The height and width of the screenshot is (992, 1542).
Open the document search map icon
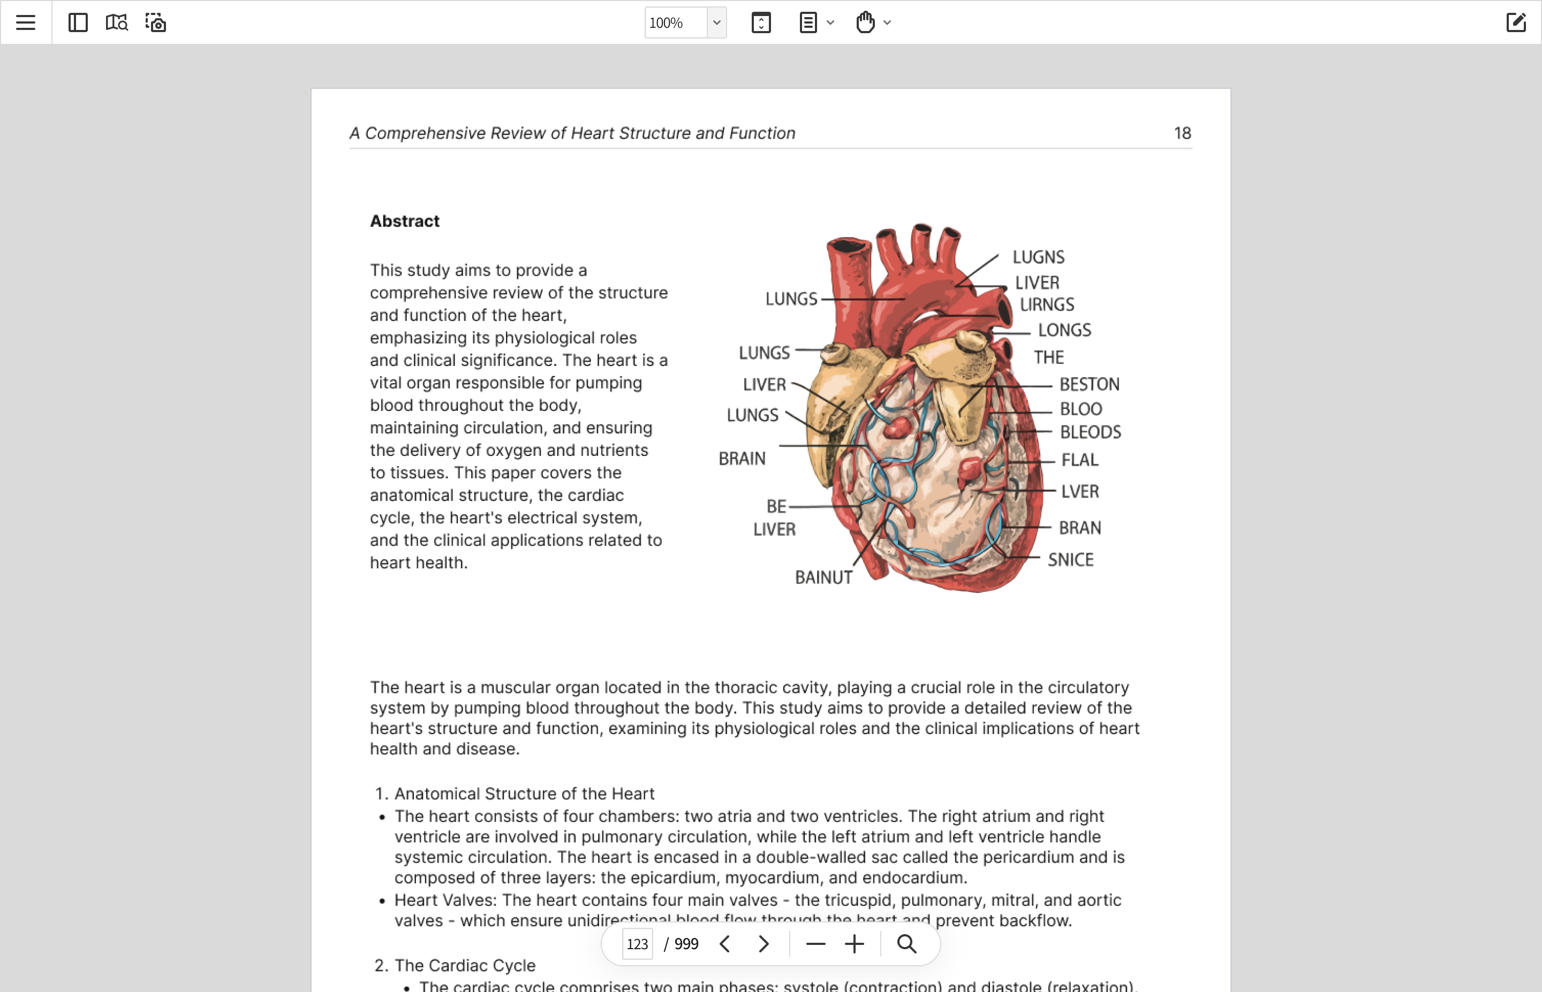pyautogui.click(x=117, y=22)
